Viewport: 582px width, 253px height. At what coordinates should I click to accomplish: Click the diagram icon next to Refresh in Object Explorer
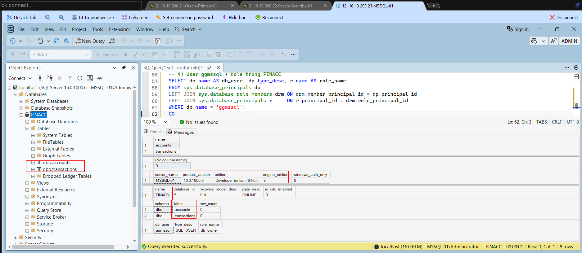90,78
